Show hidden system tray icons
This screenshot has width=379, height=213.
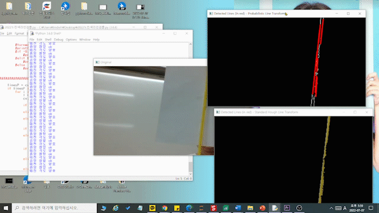pos(332,208)
